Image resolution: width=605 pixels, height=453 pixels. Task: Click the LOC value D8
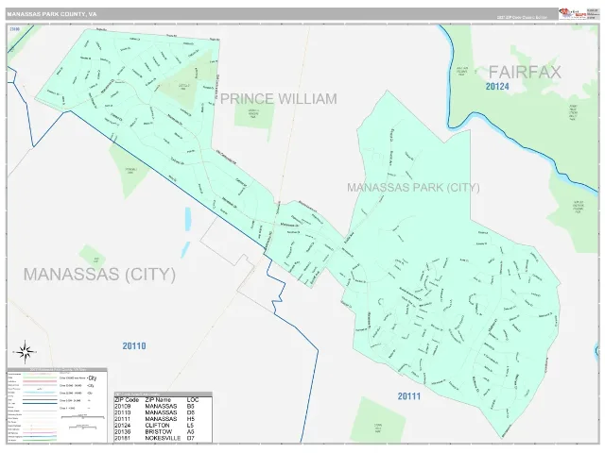191,412
